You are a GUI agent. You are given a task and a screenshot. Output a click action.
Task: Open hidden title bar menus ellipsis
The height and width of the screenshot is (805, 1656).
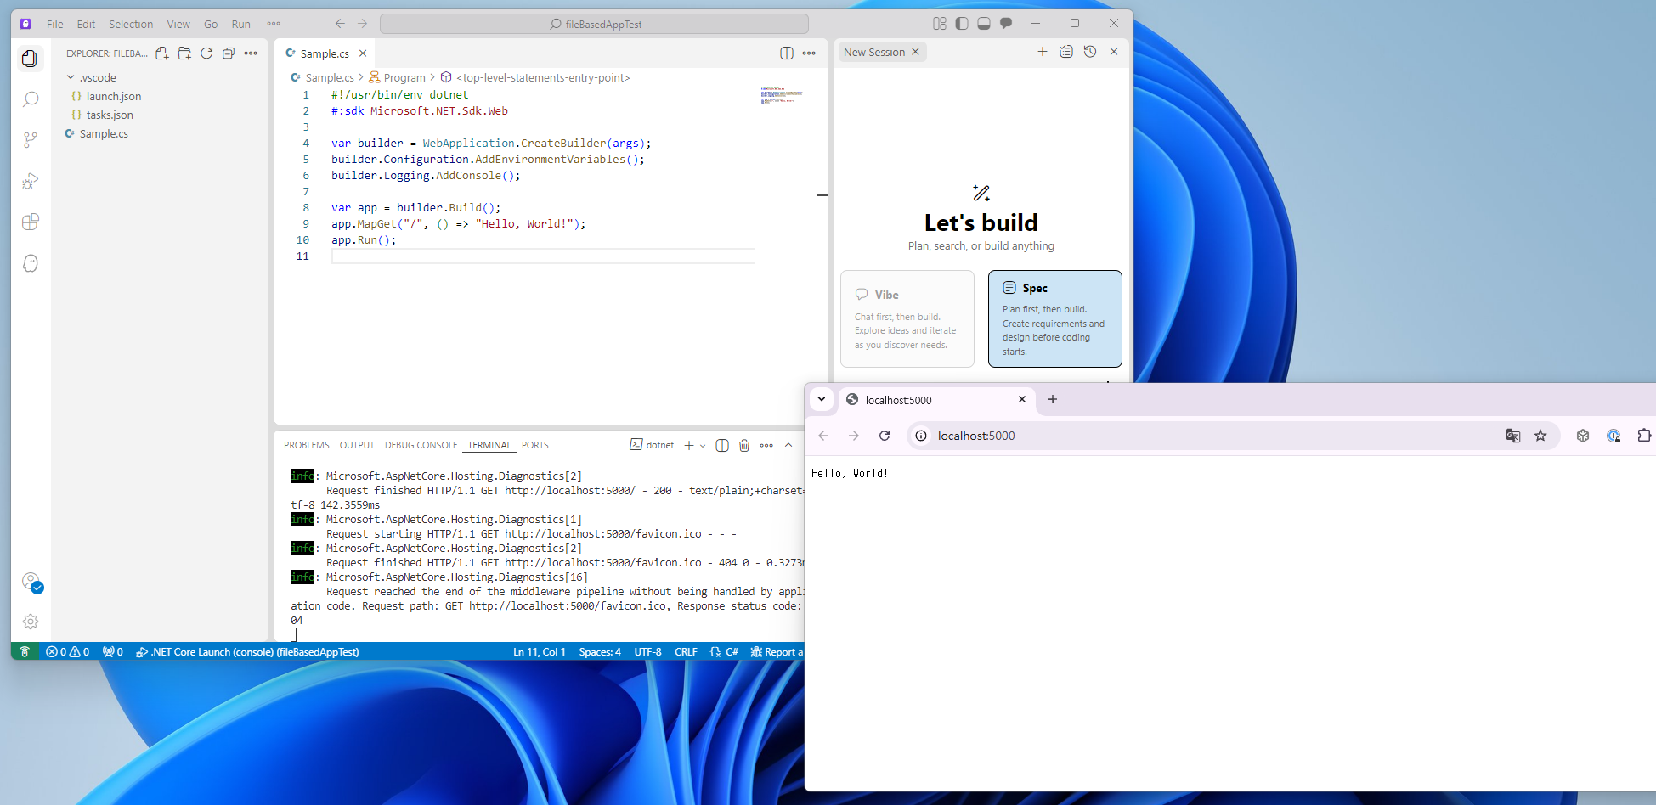click(x=274, y=24)
